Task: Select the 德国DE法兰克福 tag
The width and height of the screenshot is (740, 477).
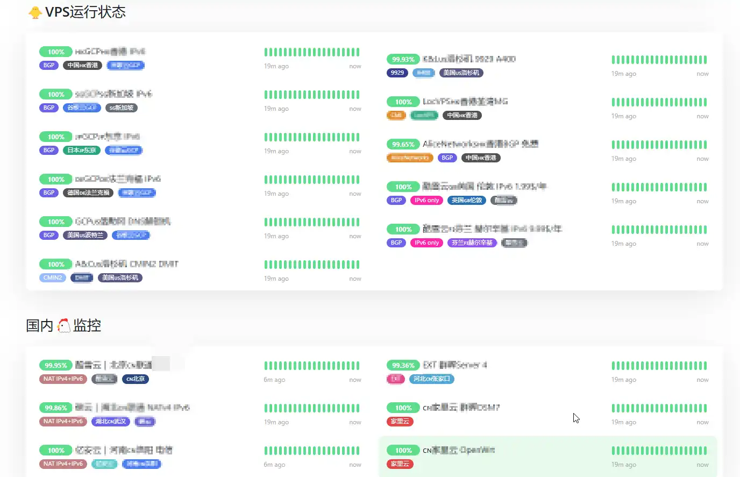Action: point(88,193)
